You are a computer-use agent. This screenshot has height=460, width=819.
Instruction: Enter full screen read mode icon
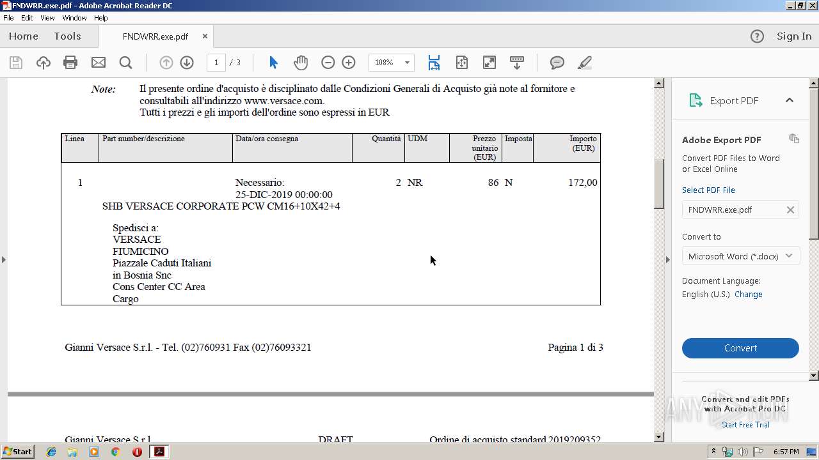tap(489, 63)
